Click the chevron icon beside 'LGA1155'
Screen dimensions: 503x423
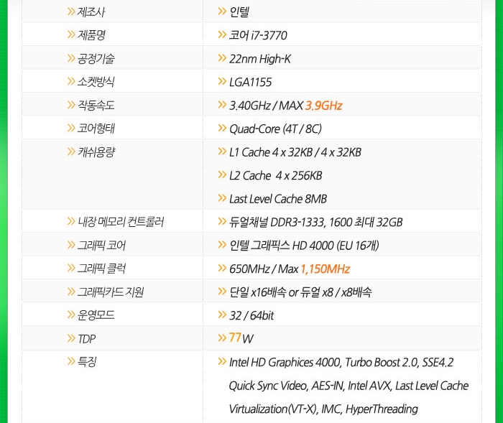[x=222, y=81]
